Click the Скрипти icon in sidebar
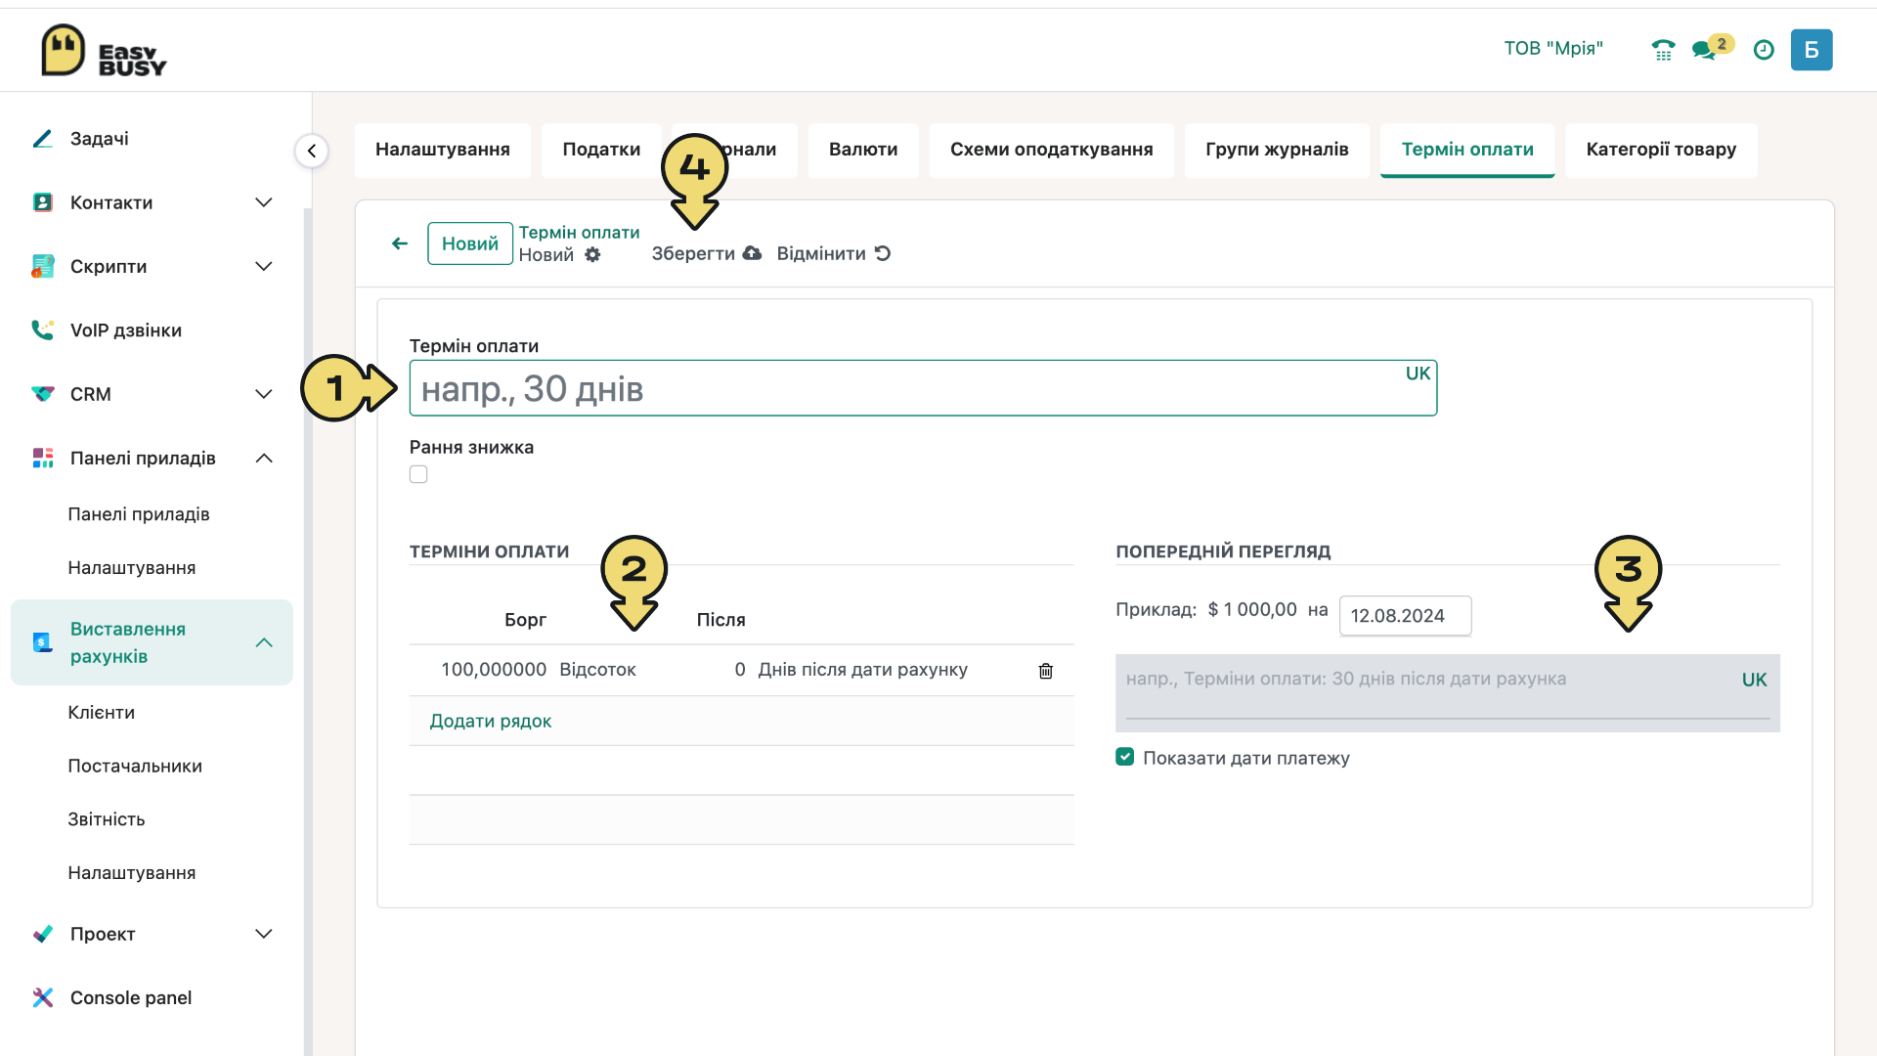 click(42, 266)
